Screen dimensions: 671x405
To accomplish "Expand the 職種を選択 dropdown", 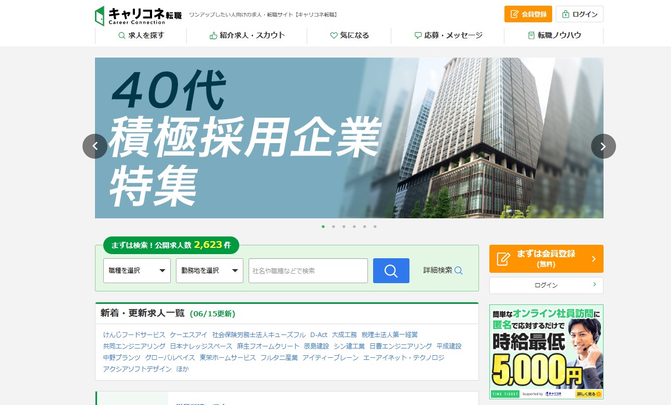I will tap(137, 271).
